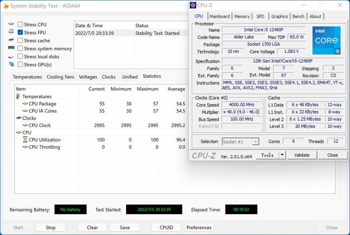Enable the Stress cache checkbox
The height and width of the screenshot is (235, 350).
(21, 41)
